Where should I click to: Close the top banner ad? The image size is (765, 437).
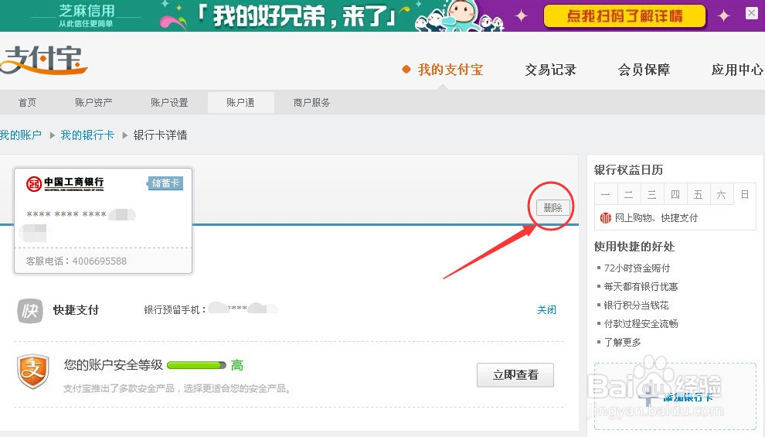(x=752, y=14)
